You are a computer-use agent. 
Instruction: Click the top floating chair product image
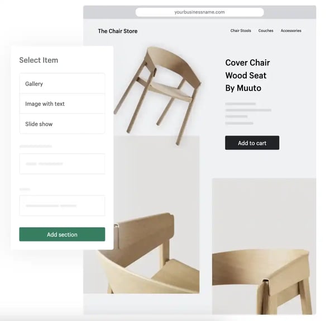pyautogui.click(x=157, y=95)
